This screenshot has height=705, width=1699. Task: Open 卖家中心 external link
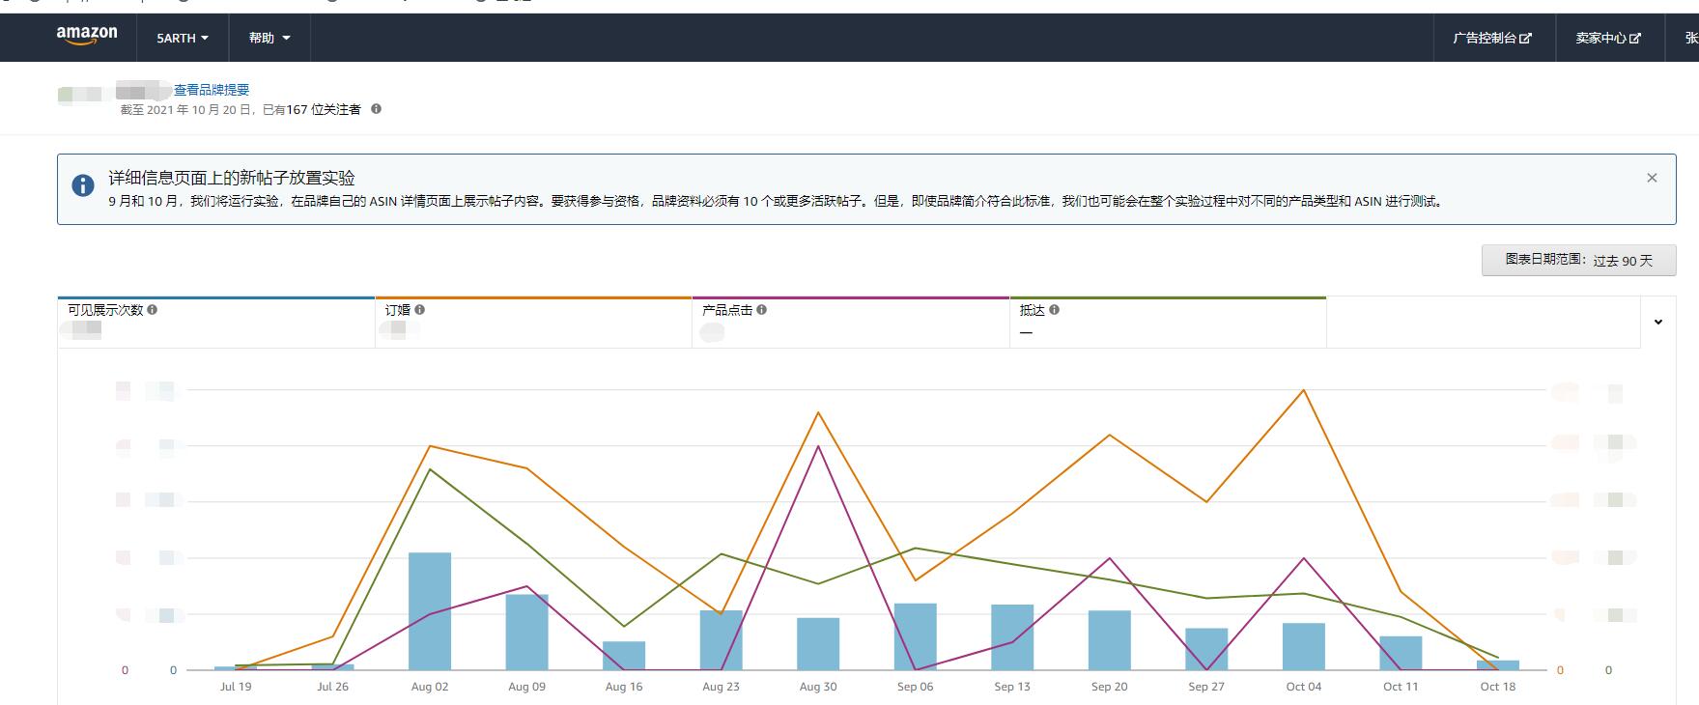click(1608, 38)
